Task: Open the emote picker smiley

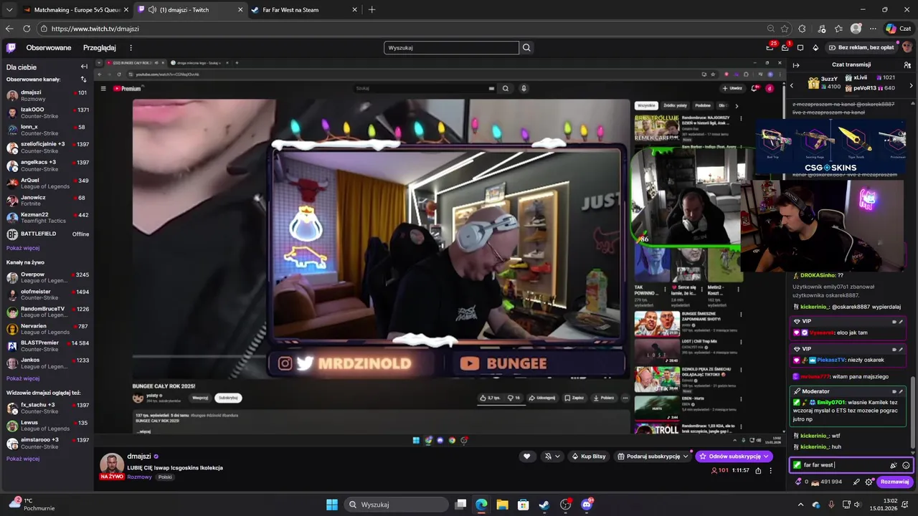Action: click(906, 465)
